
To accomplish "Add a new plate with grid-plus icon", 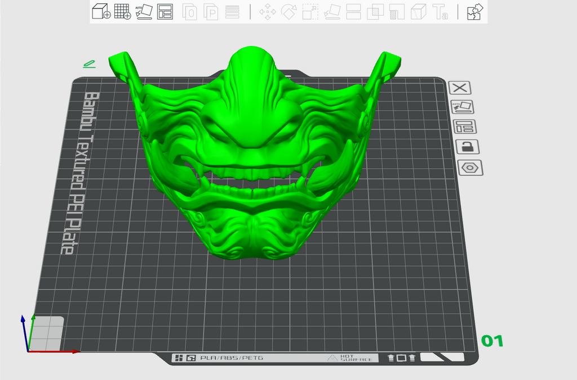I will point(122,11).
